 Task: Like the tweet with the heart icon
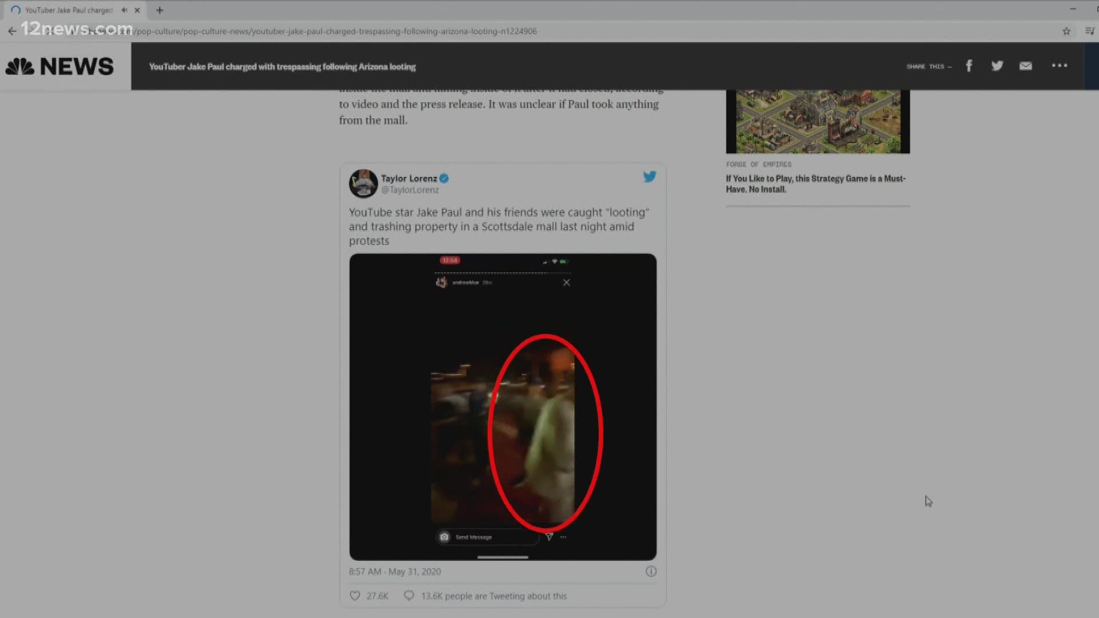point(355,596)
